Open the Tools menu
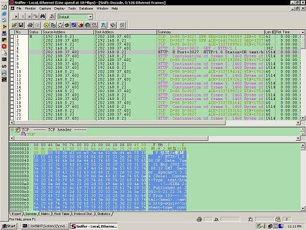306x230 pixels. tap(72, 8)
